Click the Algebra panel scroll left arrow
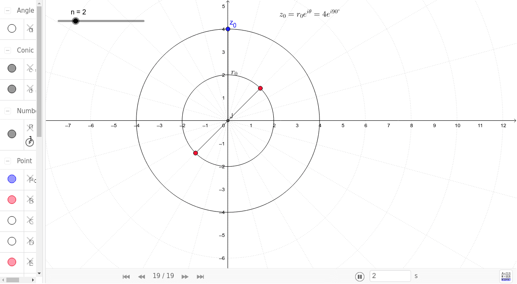 click(3, 280)
